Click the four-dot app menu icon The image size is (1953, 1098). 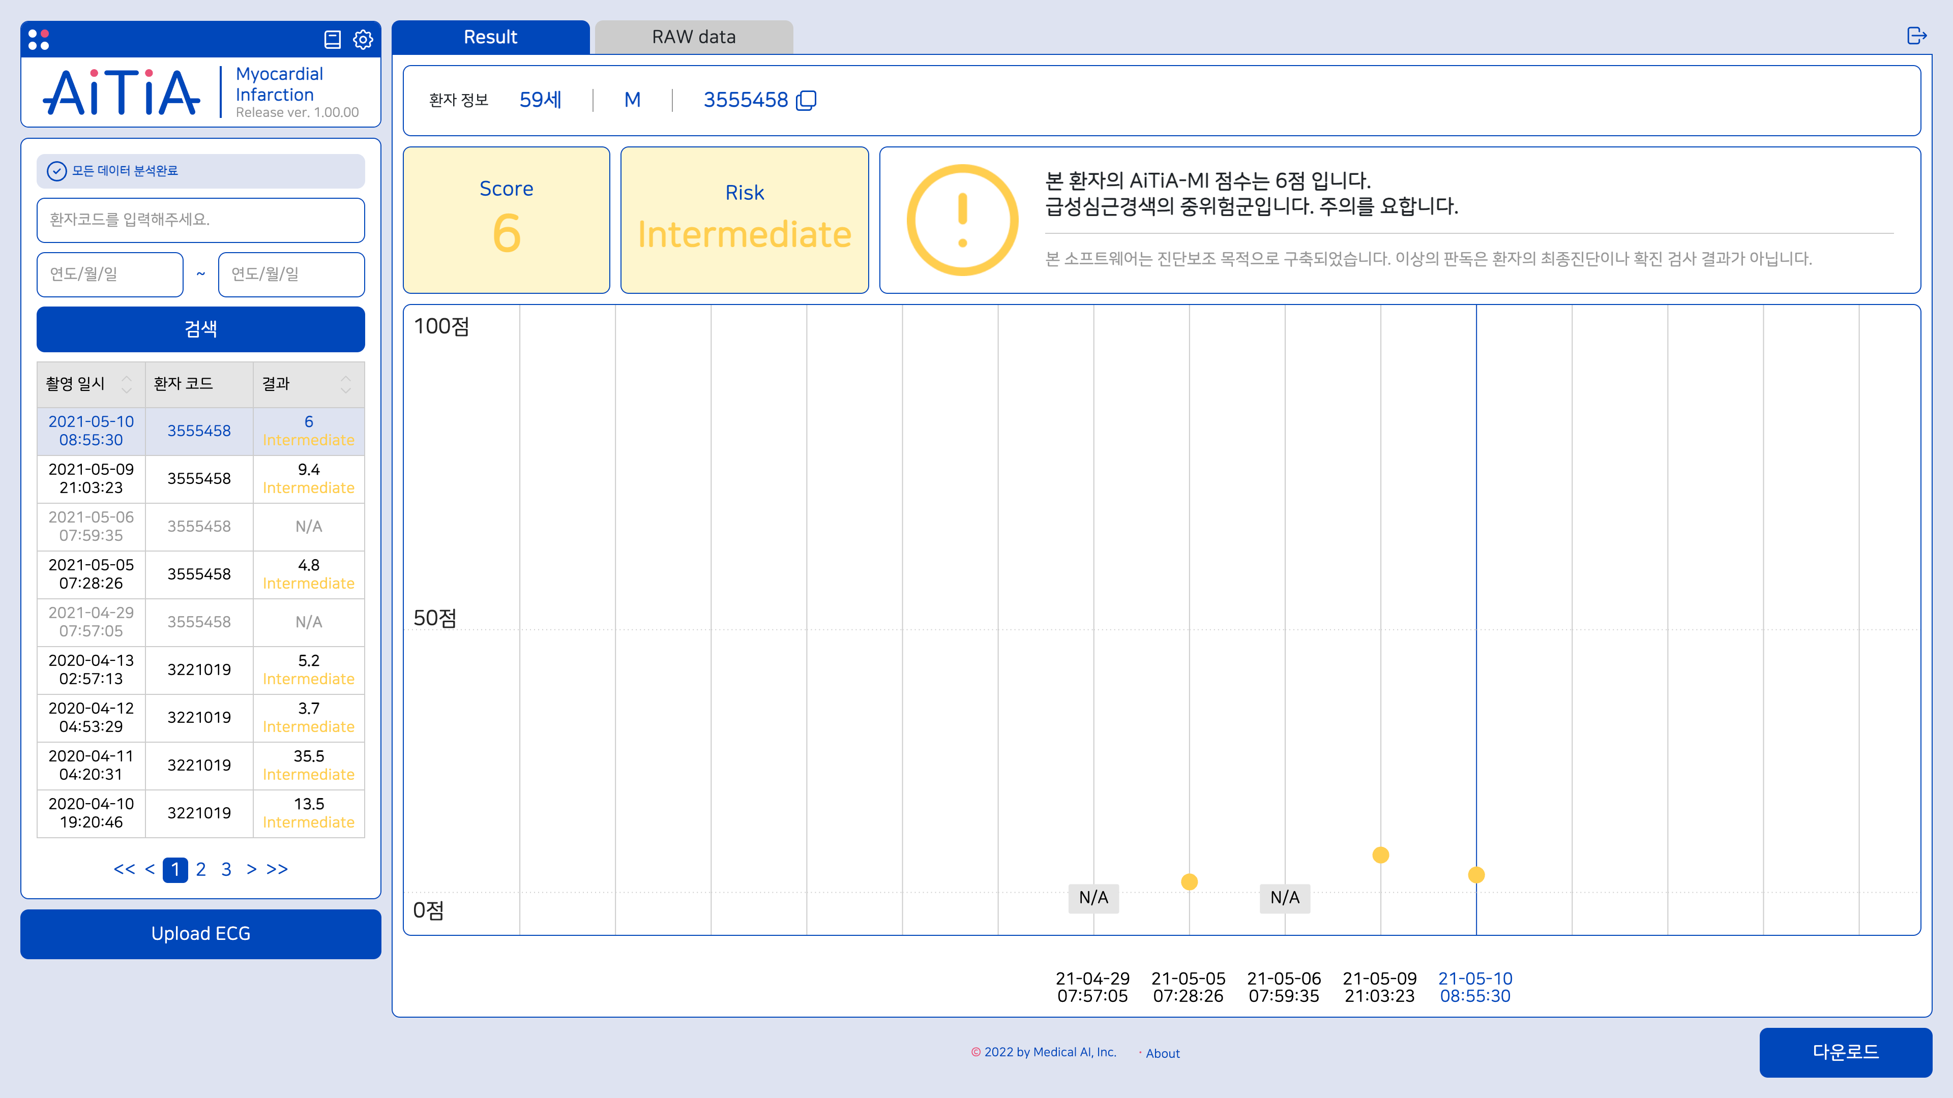click(39, 40)
